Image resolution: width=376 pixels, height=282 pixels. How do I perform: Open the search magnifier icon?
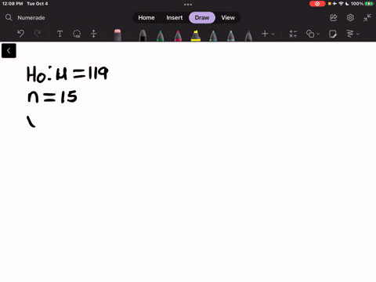pos(9,17)
